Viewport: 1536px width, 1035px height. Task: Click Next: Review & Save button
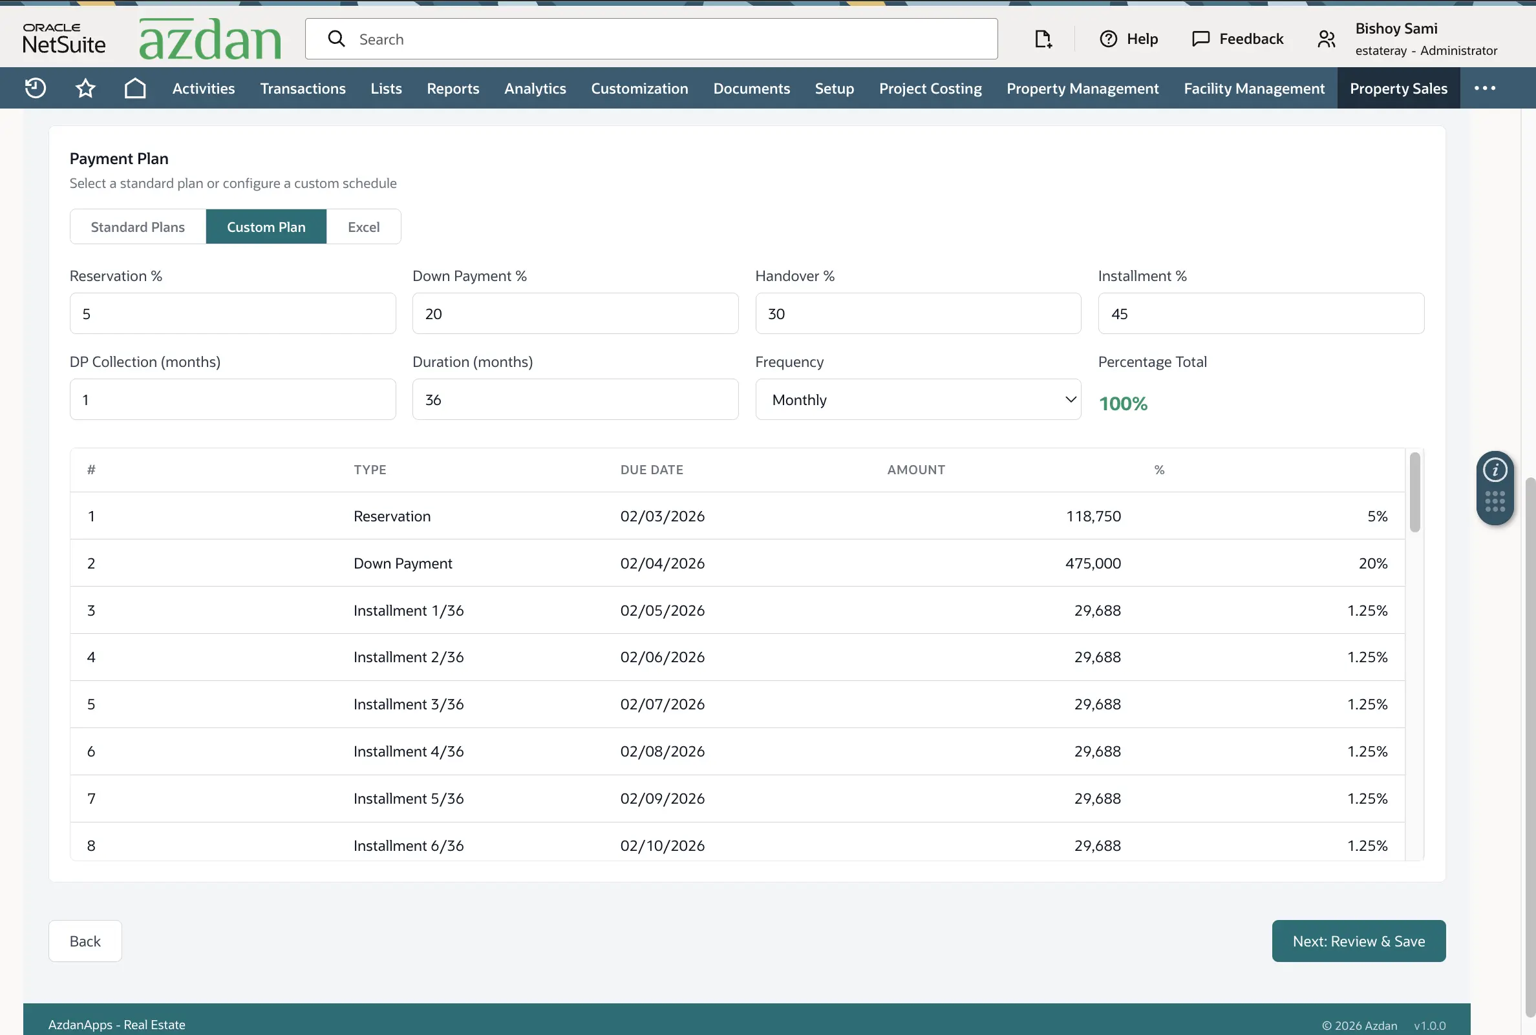pyautogui.click(x=1358, y=941)
